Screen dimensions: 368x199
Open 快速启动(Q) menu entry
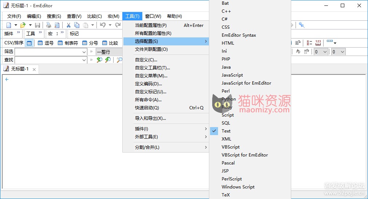(x=166, y=108)
